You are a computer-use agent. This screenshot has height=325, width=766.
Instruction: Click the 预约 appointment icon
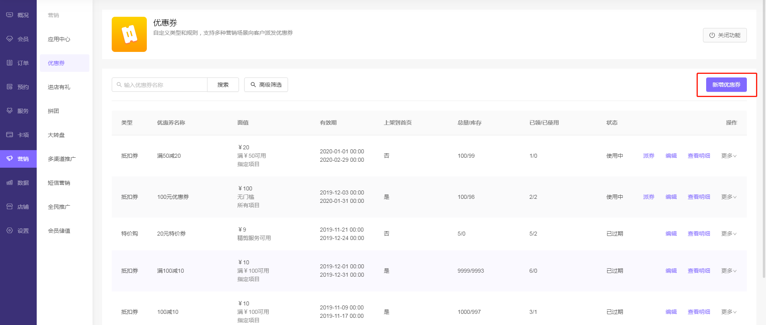[10, 87]
